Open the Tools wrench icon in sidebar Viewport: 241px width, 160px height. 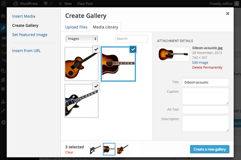pyautogui.click(x=3, y=111)
